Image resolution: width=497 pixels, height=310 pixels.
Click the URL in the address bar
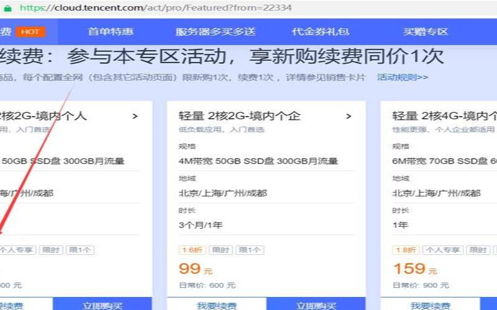coord(156,7)
